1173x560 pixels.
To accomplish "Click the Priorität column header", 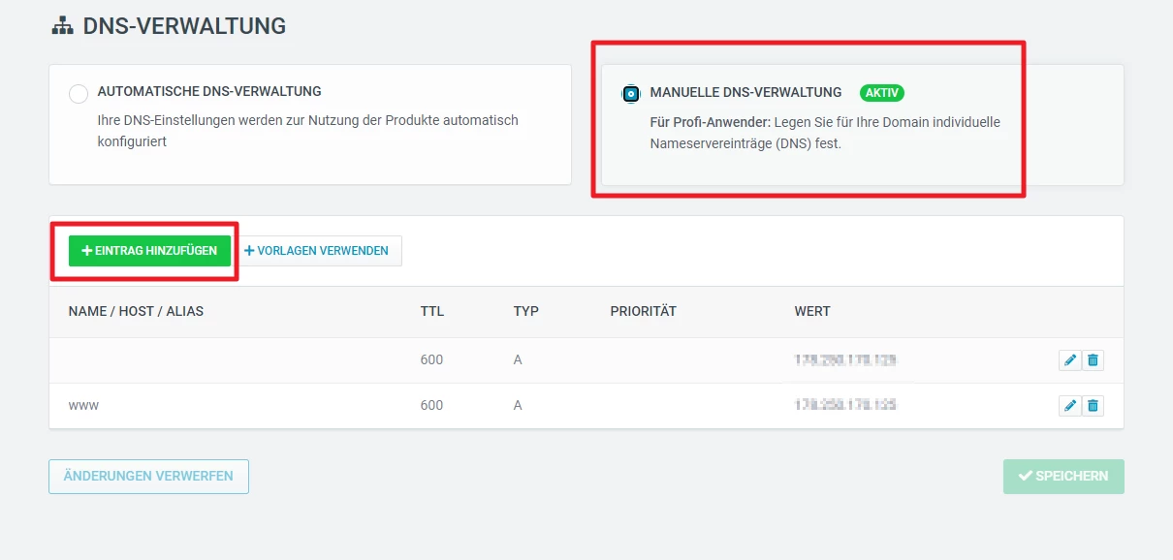I will pyautogui.click(x=643, y=312).
